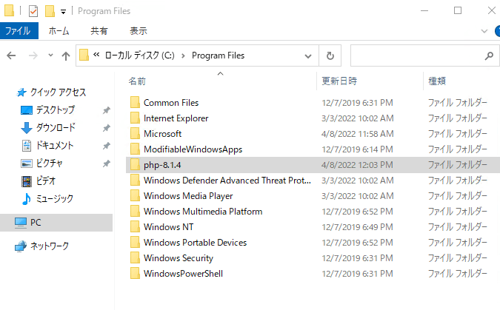Sort by the 更新日時 column header
Screen dimensions: 500x310
(339, 81)
